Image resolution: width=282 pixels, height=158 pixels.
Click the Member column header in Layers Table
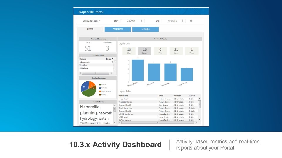pyautogui.click(x=177, y=96)
